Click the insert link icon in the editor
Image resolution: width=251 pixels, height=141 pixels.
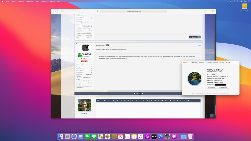(x=159, y=101)
